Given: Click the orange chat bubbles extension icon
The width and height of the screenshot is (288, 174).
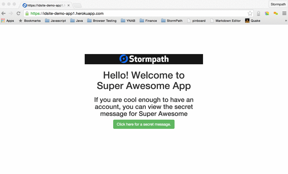Looking at the screenshot, I should [x=276, y=13].
